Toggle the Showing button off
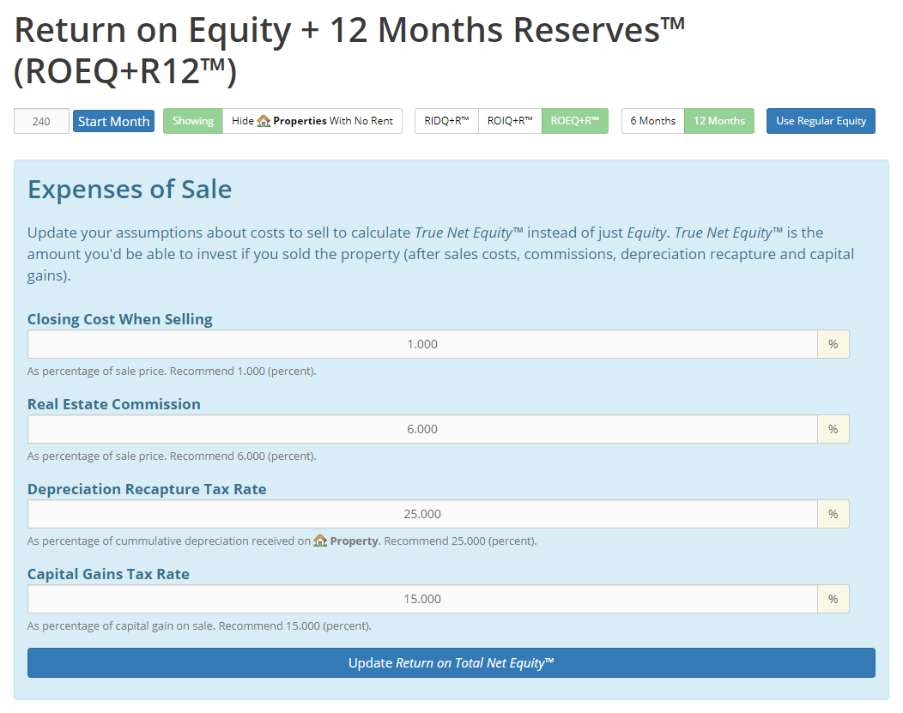903x713 pixels. coord(192,120)
